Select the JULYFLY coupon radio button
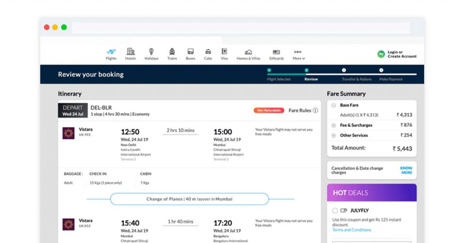The image size is (464, 243). [335, 210]
